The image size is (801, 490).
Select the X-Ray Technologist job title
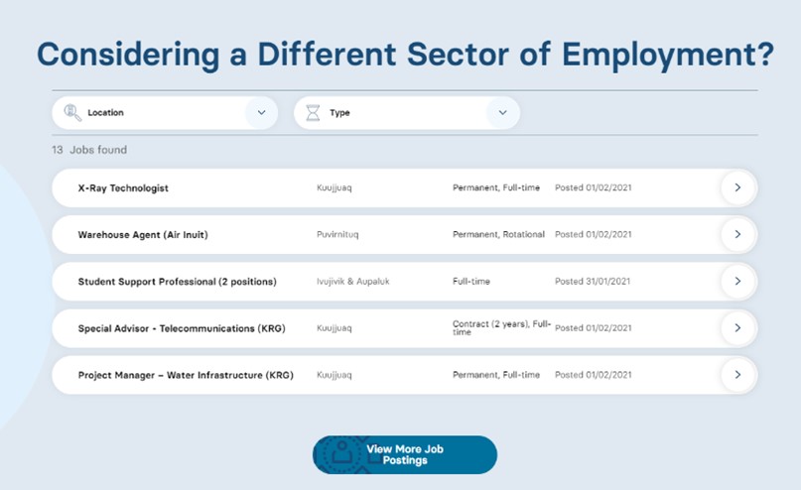tap(123, 187)
